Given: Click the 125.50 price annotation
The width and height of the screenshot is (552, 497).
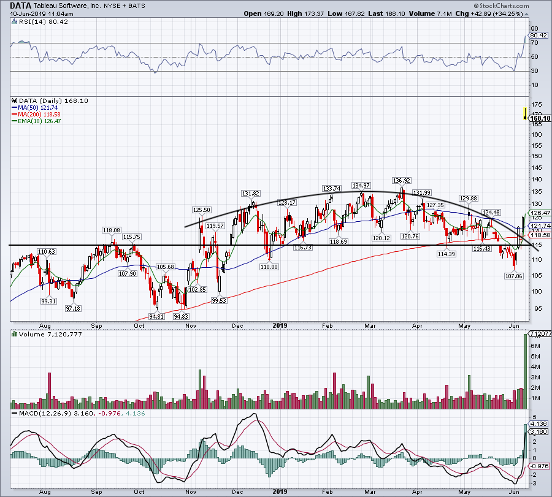Looking at the screenshot, I should 201,210.
